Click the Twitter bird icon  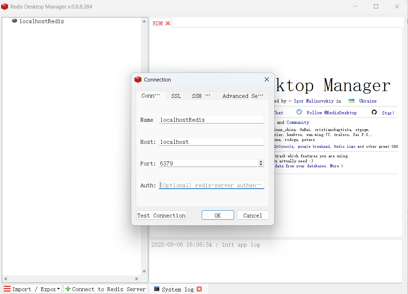[x=299, y=112]
